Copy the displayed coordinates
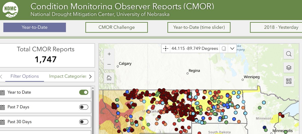This screenshot has height=134, width=302. pos(223,48)
